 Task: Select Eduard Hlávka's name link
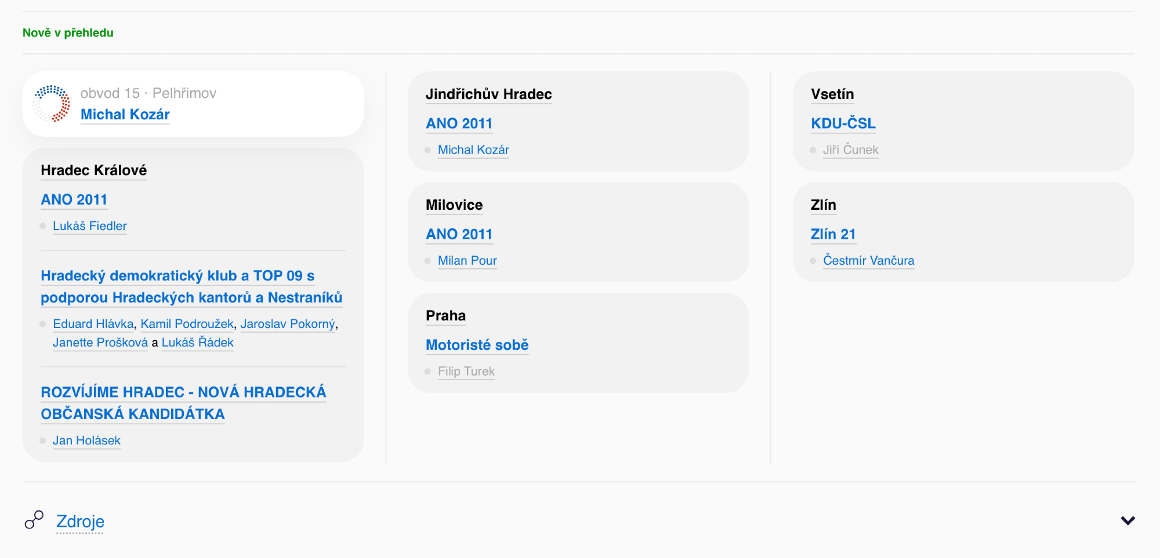[x=93, y=324]
